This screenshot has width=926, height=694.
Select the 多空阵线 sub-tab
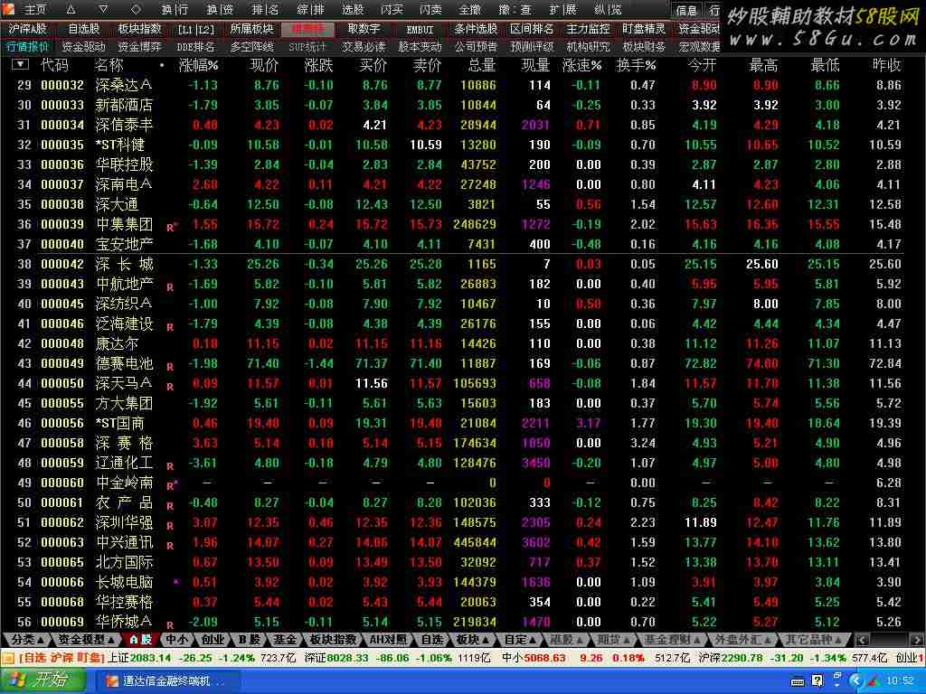point(251,47)
